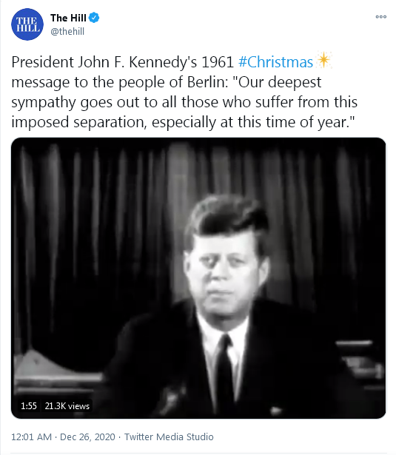The image size is (396, 455).
Task: Click the blue verified checkmark badge
Action: (x=94, y=18)
